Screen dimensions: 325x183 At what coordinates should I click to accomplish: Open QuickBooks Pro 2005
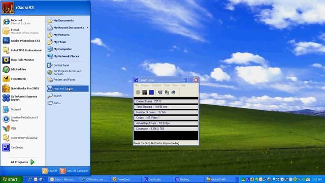(x=22, y=88)
